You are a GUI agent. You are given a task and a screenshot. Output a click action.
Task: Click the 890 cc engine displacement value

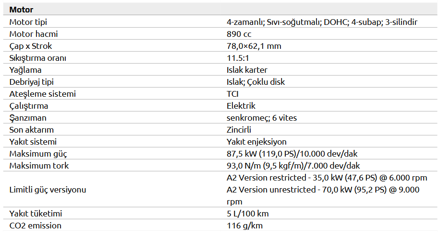pyautogui.click(x=239, y=34)
